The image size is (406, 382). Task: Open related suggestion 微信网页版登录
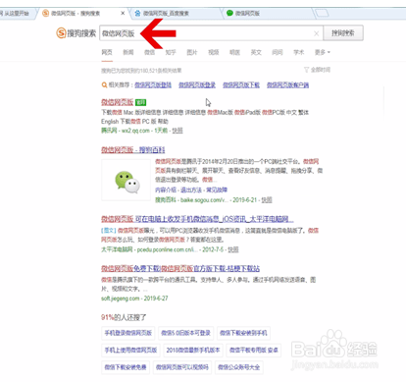[197, 85]
